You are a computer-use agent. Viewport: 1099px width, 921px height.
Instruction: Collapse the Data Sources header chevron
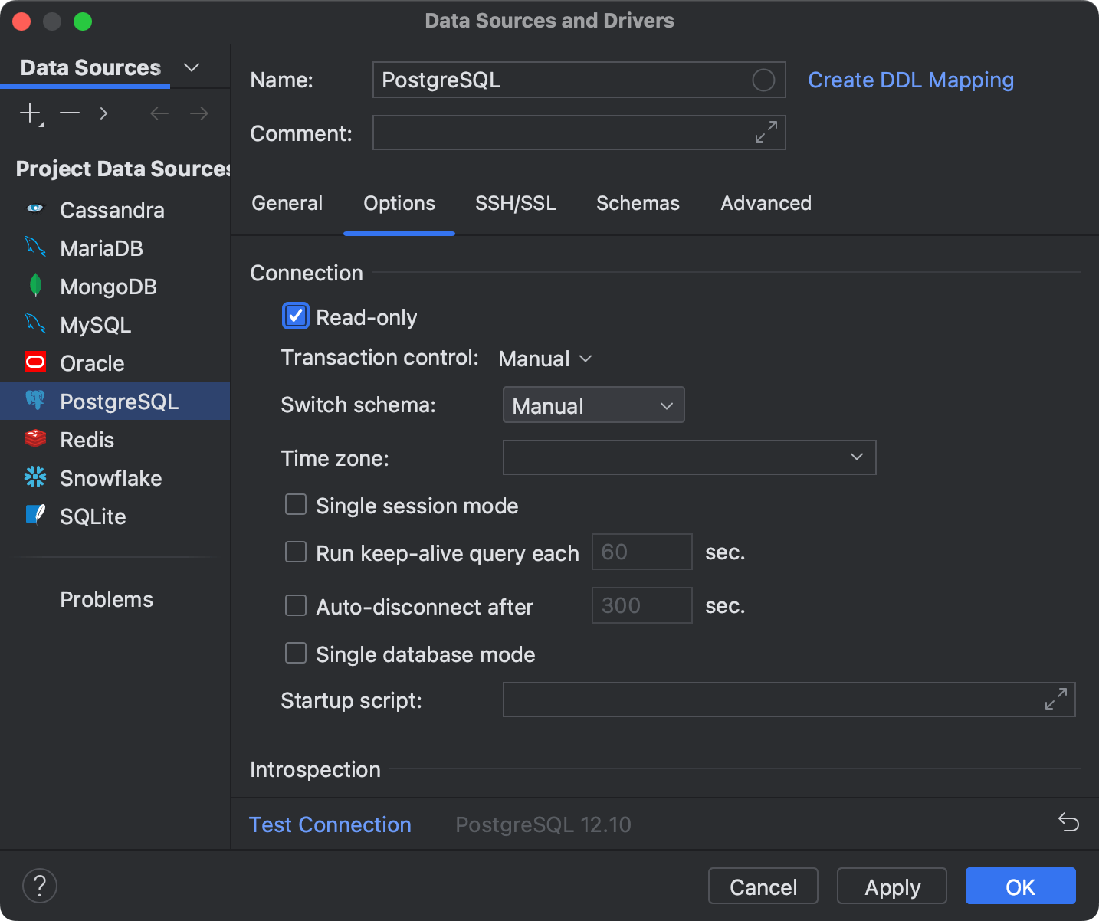[192, 67]
